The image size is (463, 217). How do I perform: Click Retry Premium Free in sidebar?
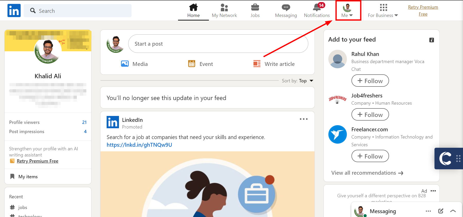38,161
